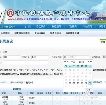Click the www.12306.cn website link
The image size is (106, 105).
click(x=17, y=19)
